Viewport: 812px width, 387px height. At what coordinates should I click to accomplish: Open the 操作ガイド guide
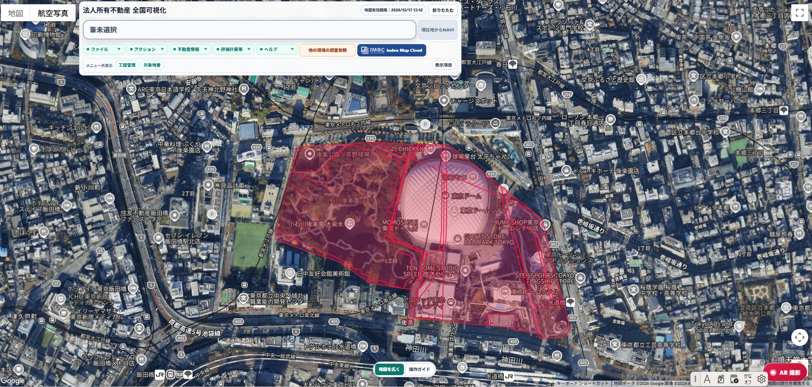coord(419,369)
